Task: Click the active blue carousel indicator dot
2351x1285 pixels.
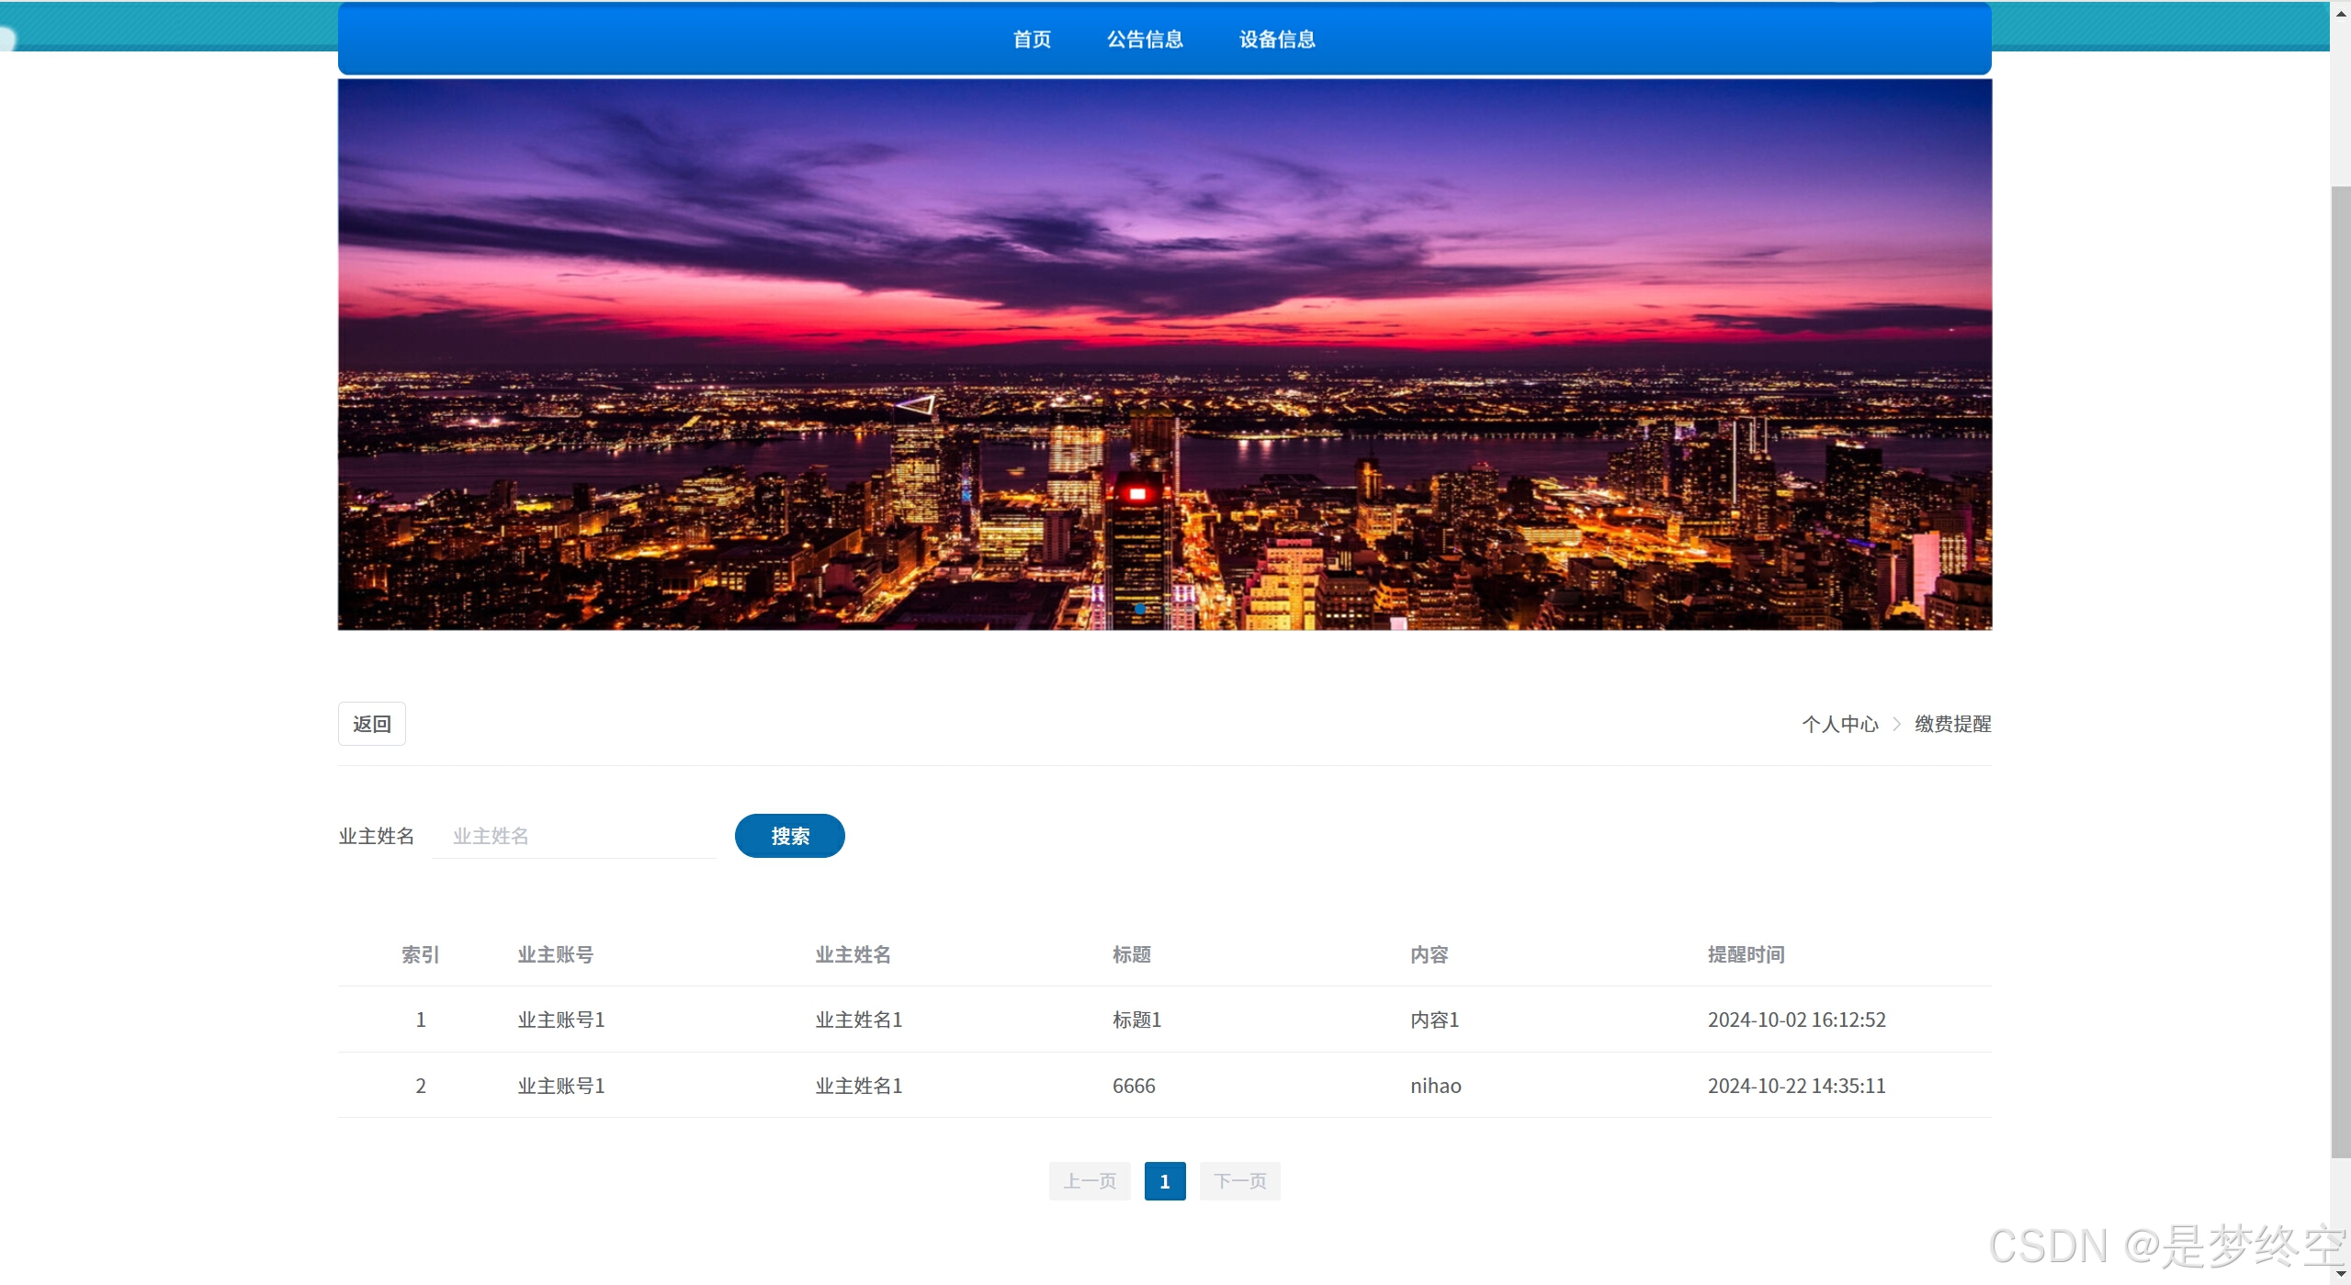Action: (x=1139, y=609)
